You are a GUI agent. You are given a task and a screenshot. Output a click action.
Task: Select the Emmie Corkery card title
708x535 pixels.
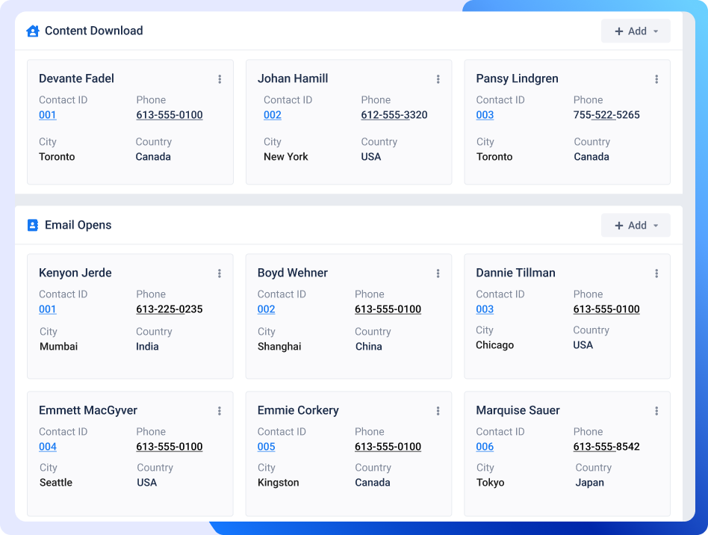[298, 410]
